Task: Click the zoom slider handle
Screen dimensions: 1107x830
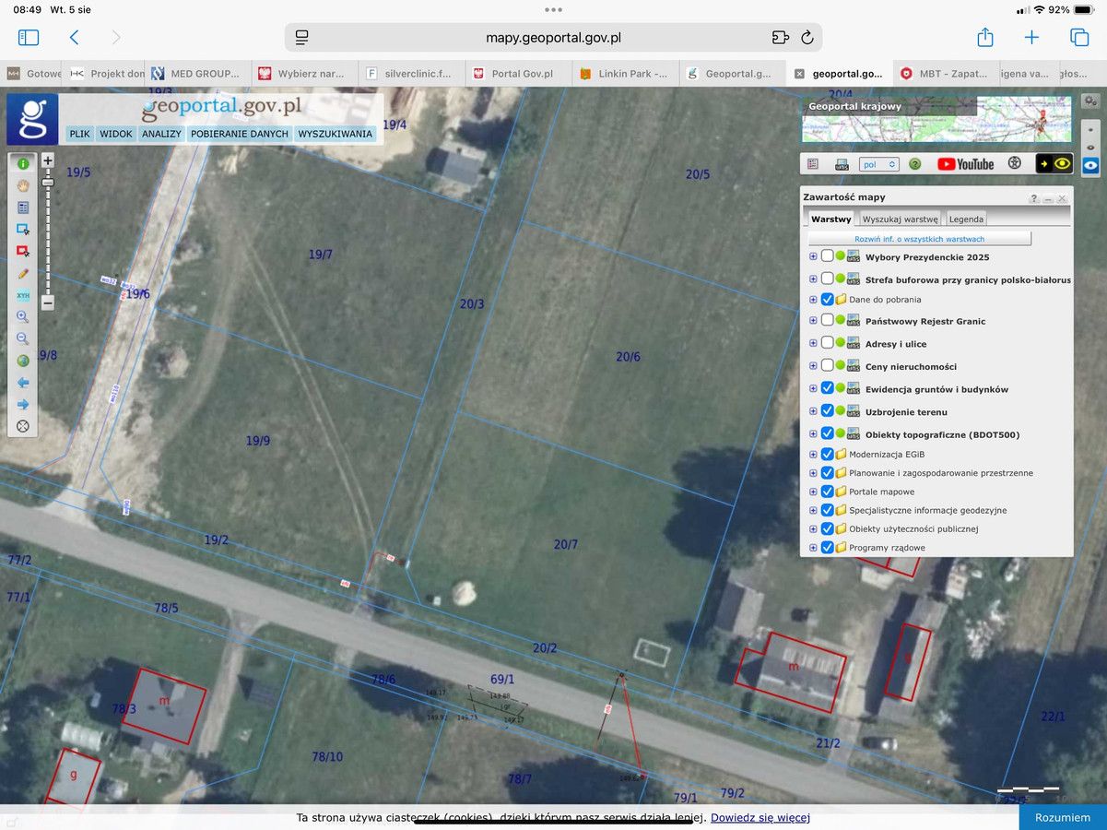Action: click(x=48, y=183)
